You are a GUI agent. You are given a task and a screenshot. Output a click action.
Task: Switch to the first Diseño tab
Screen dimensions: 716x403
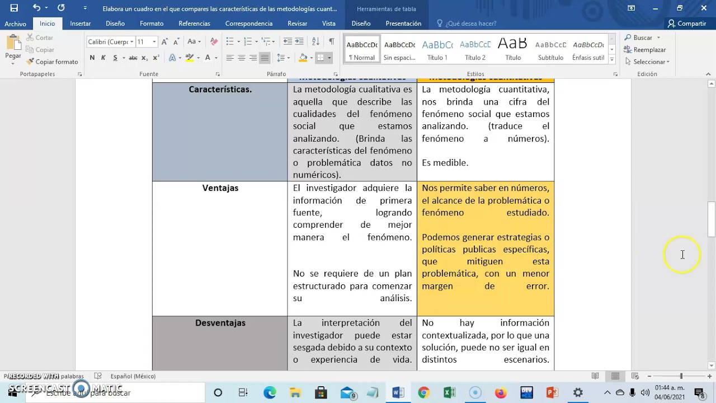[x=115, y=24]
